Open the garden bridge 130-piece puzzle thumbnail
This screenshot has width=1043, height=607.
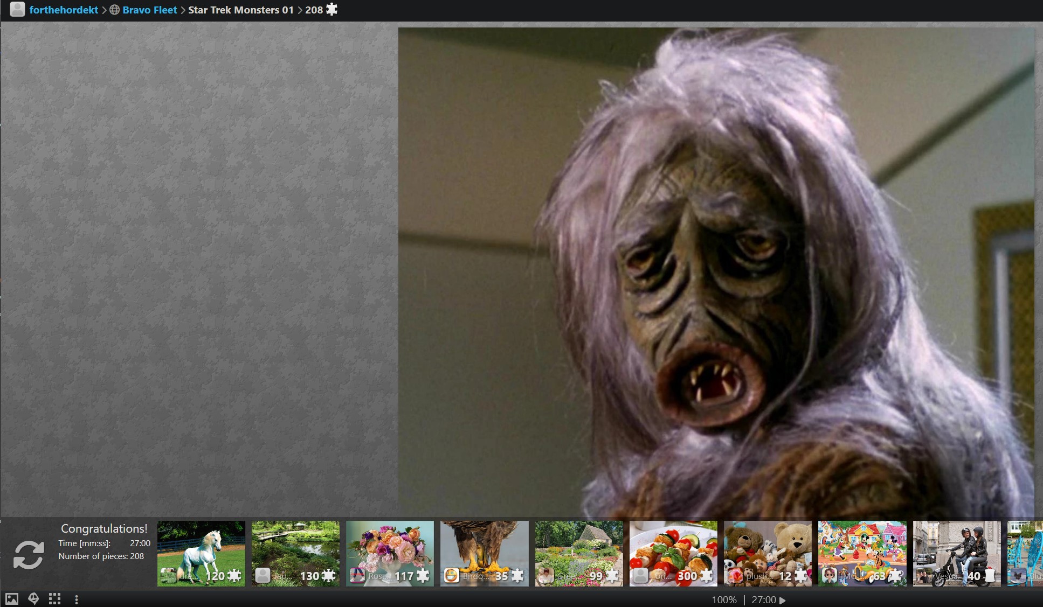pyautogui.click(x=295, y=553)
